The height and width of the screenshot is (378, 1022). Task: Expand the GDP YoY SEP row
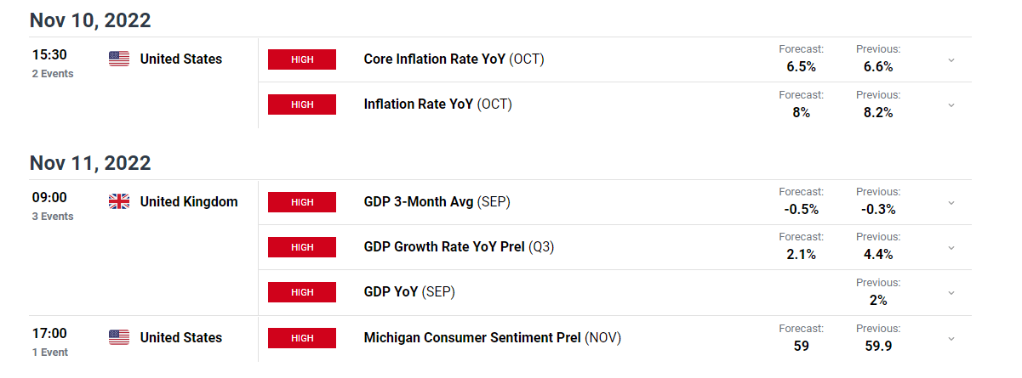[x=951, y=292]
